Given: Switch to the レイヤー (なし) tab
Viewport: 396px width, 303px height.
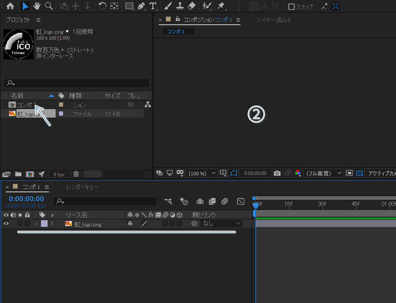Looking at the screenshot, I should 274,20.
